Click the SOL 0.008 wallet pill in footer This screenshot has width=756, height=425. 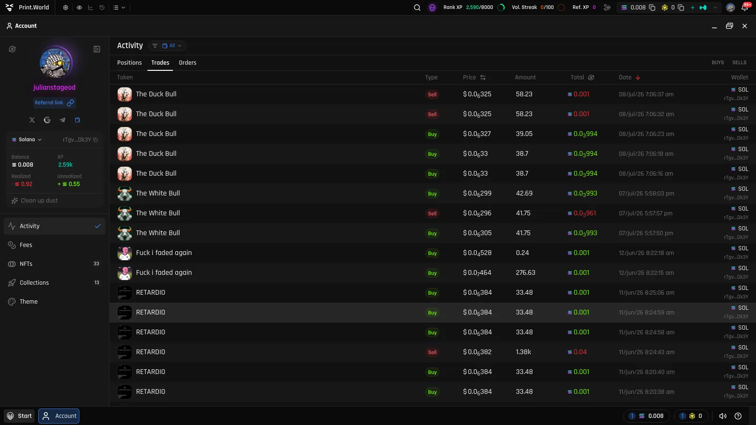click(646, 416)
